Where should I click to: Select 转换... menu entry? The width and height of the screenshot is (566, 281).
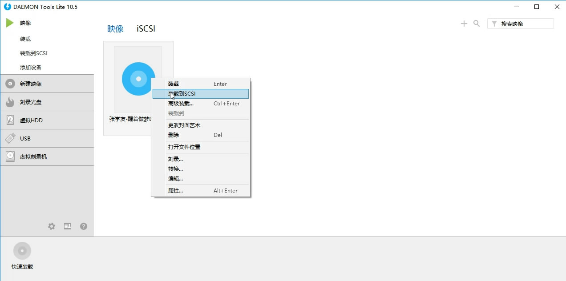[x=201, y=169]
